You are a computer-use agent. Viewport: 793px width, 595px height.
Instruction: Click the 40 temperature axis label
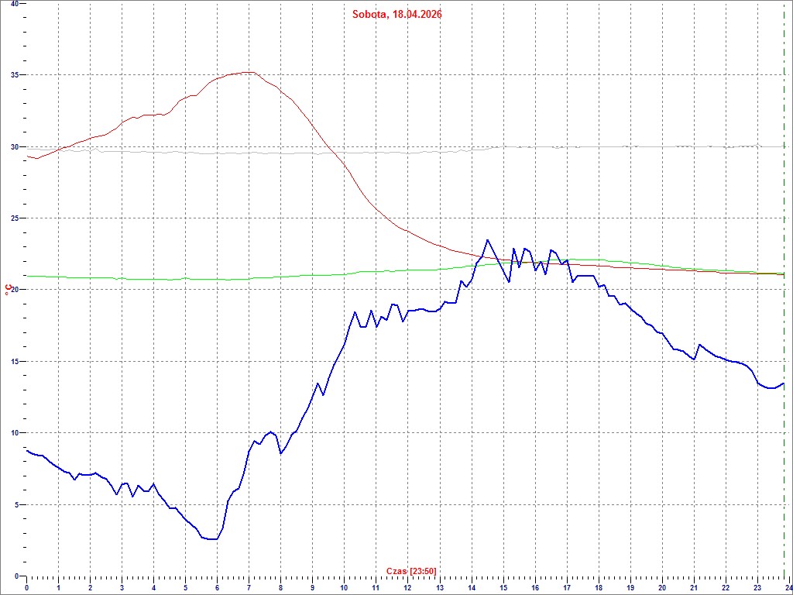tap(14, 5)
